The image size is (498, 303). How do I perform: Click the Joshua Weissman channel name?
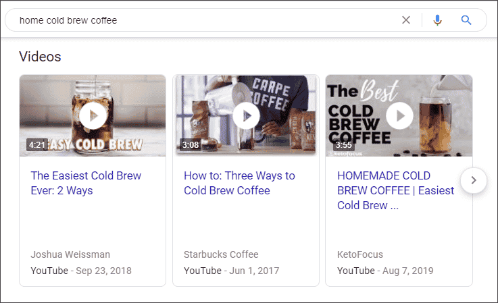tap(70, 254)
